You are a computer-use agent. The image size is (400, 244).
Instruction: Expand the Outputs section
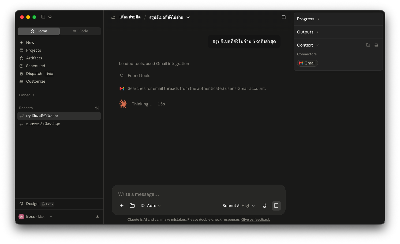pyautogui.click(x=308, y=32)
